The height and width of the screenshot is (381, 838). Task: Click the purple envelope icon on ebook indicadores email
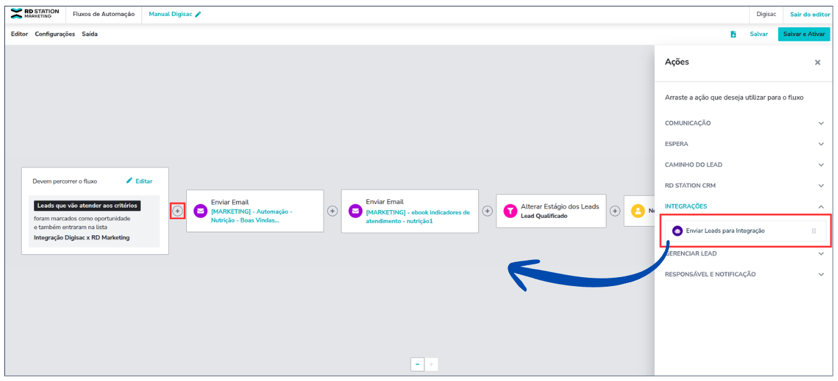pos(355,211)
